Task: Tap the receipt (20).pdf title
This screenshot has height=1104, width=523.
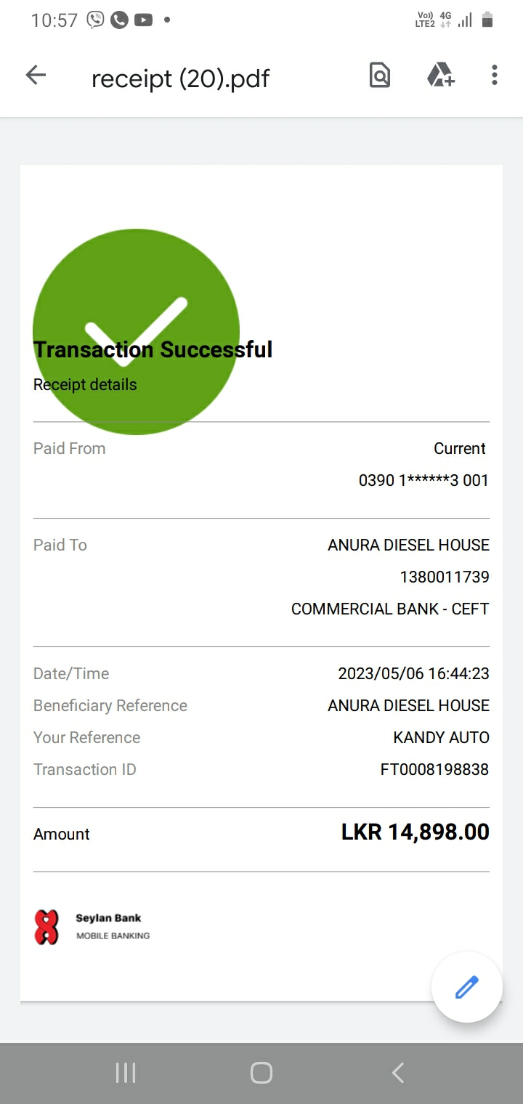Action: pos(180,78)
